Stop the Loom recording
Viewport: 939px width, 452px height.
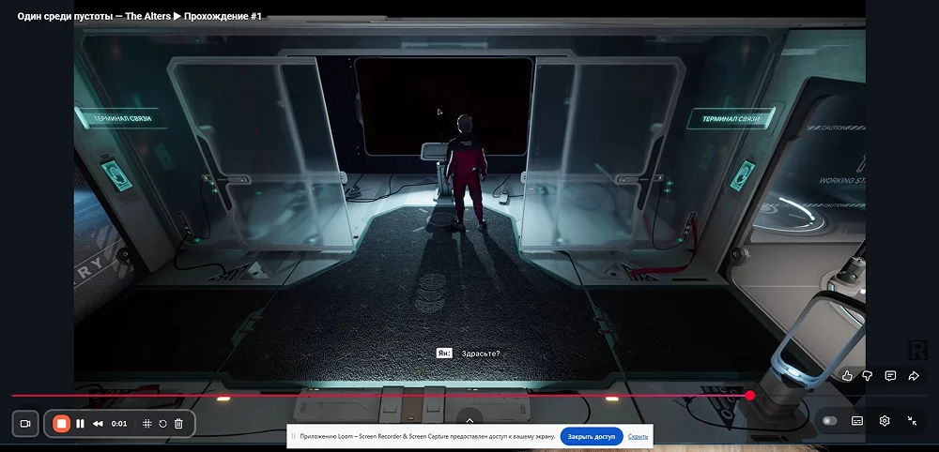(61, 424)
